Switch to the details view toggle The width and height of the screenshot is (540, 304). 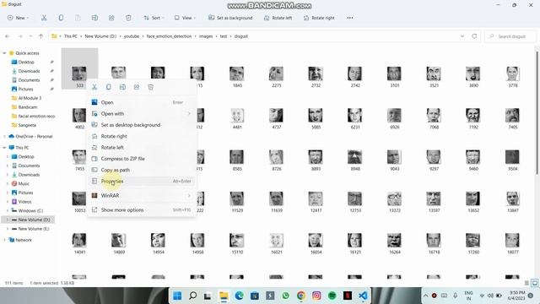(526, 283)
